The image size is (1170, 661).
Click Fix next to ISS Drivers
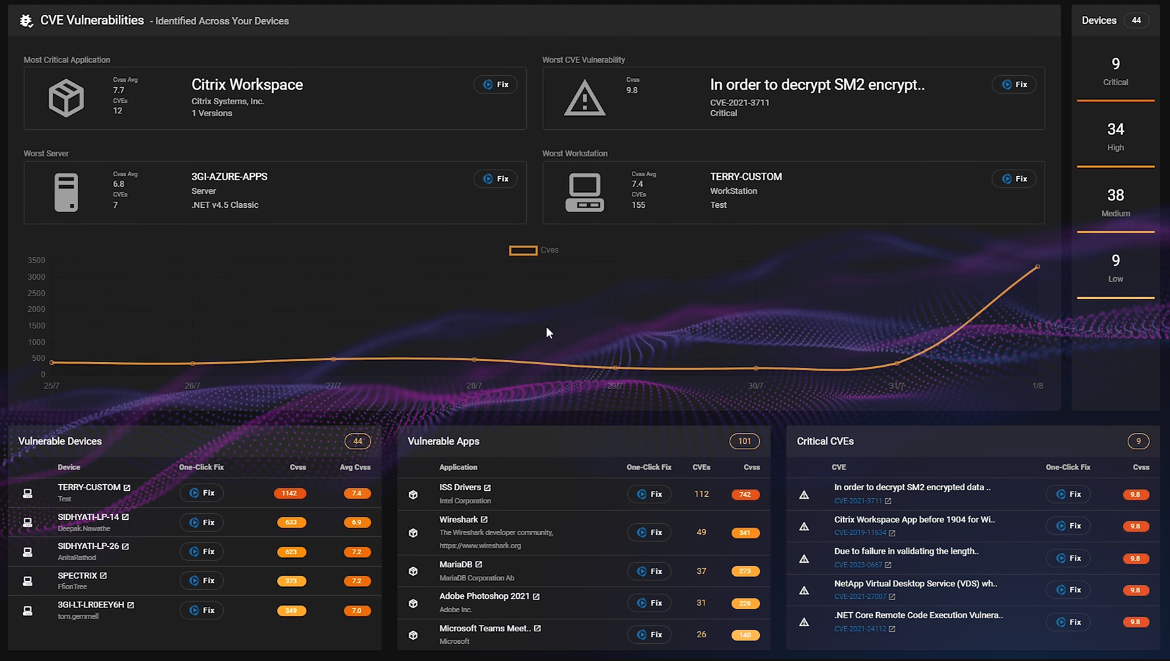[x=649, y=493]
